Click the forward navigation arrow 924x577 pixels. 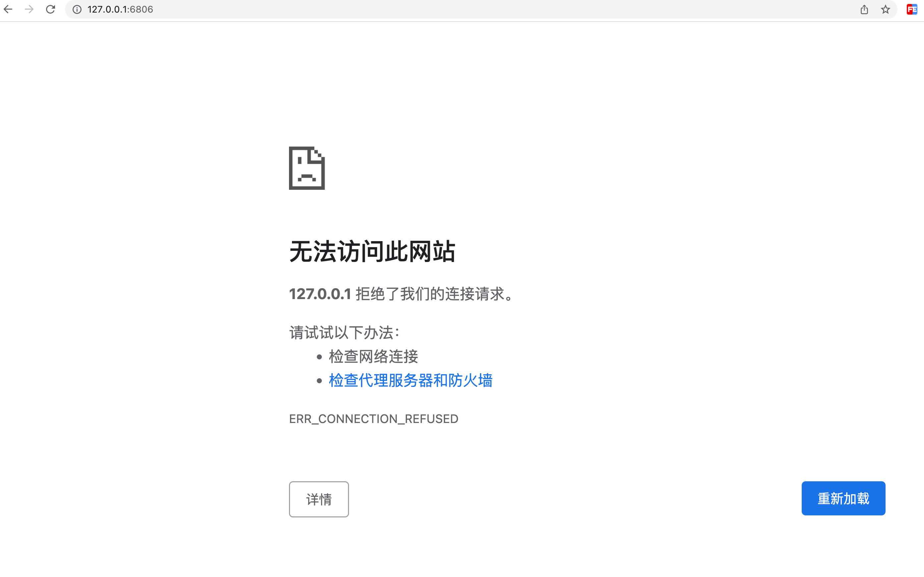tap(29, 9)
